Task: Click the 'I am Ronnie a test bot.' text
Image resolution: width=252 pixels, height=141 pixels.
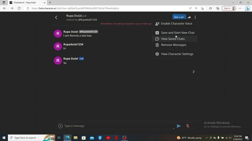Action: tap(78, 36)
